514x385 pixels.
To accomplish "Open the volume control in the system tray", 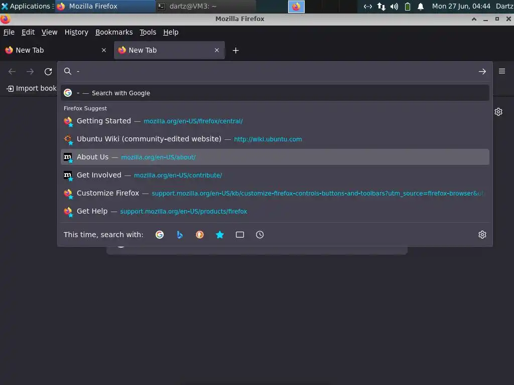I will (394, 6).
